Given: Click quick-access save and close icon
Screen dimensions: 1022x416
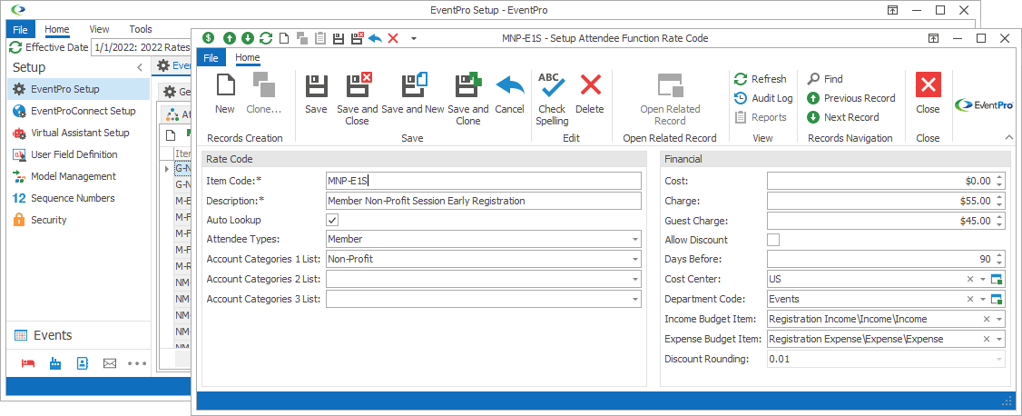Looking at the screenshot, I should tap(357, 38).
